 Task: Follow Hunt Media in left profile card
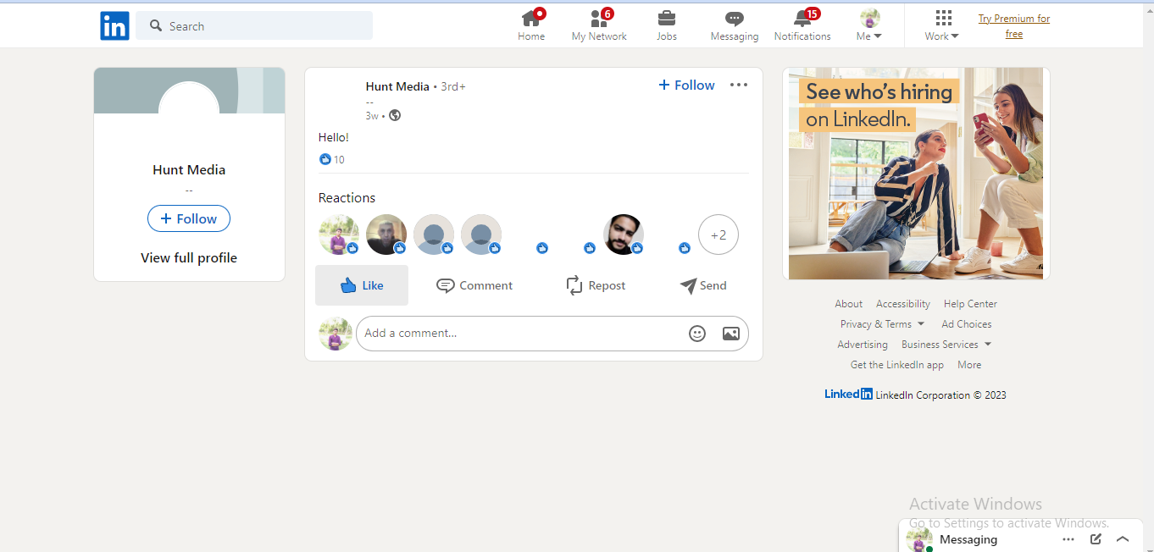189,218
